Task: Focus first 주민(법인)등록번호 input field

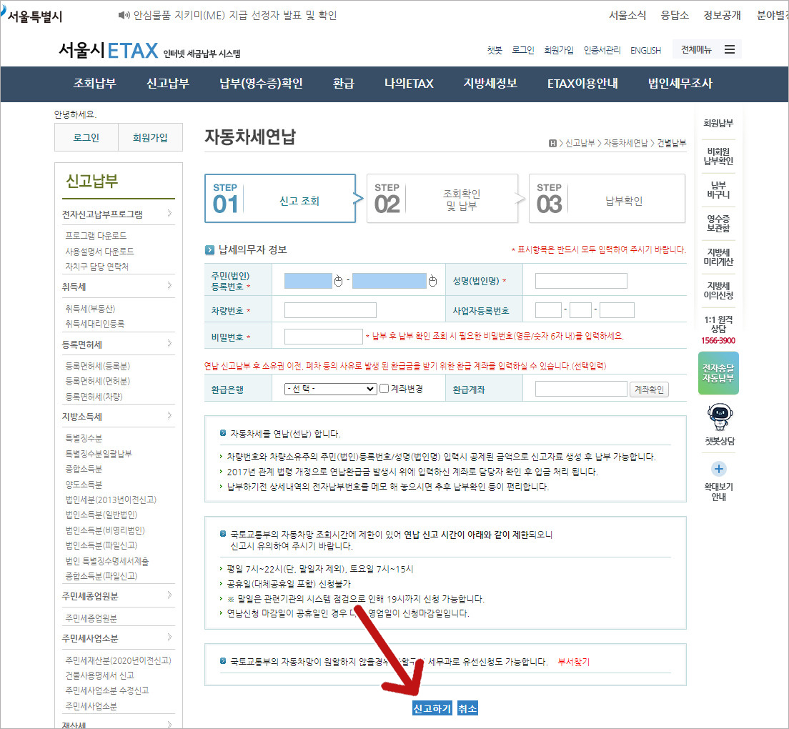Action: click(x=308, y=281)
